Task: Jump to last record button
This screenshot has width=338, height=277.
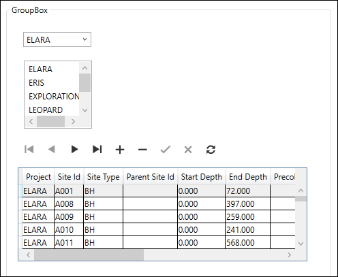Action: click(97, 150)
